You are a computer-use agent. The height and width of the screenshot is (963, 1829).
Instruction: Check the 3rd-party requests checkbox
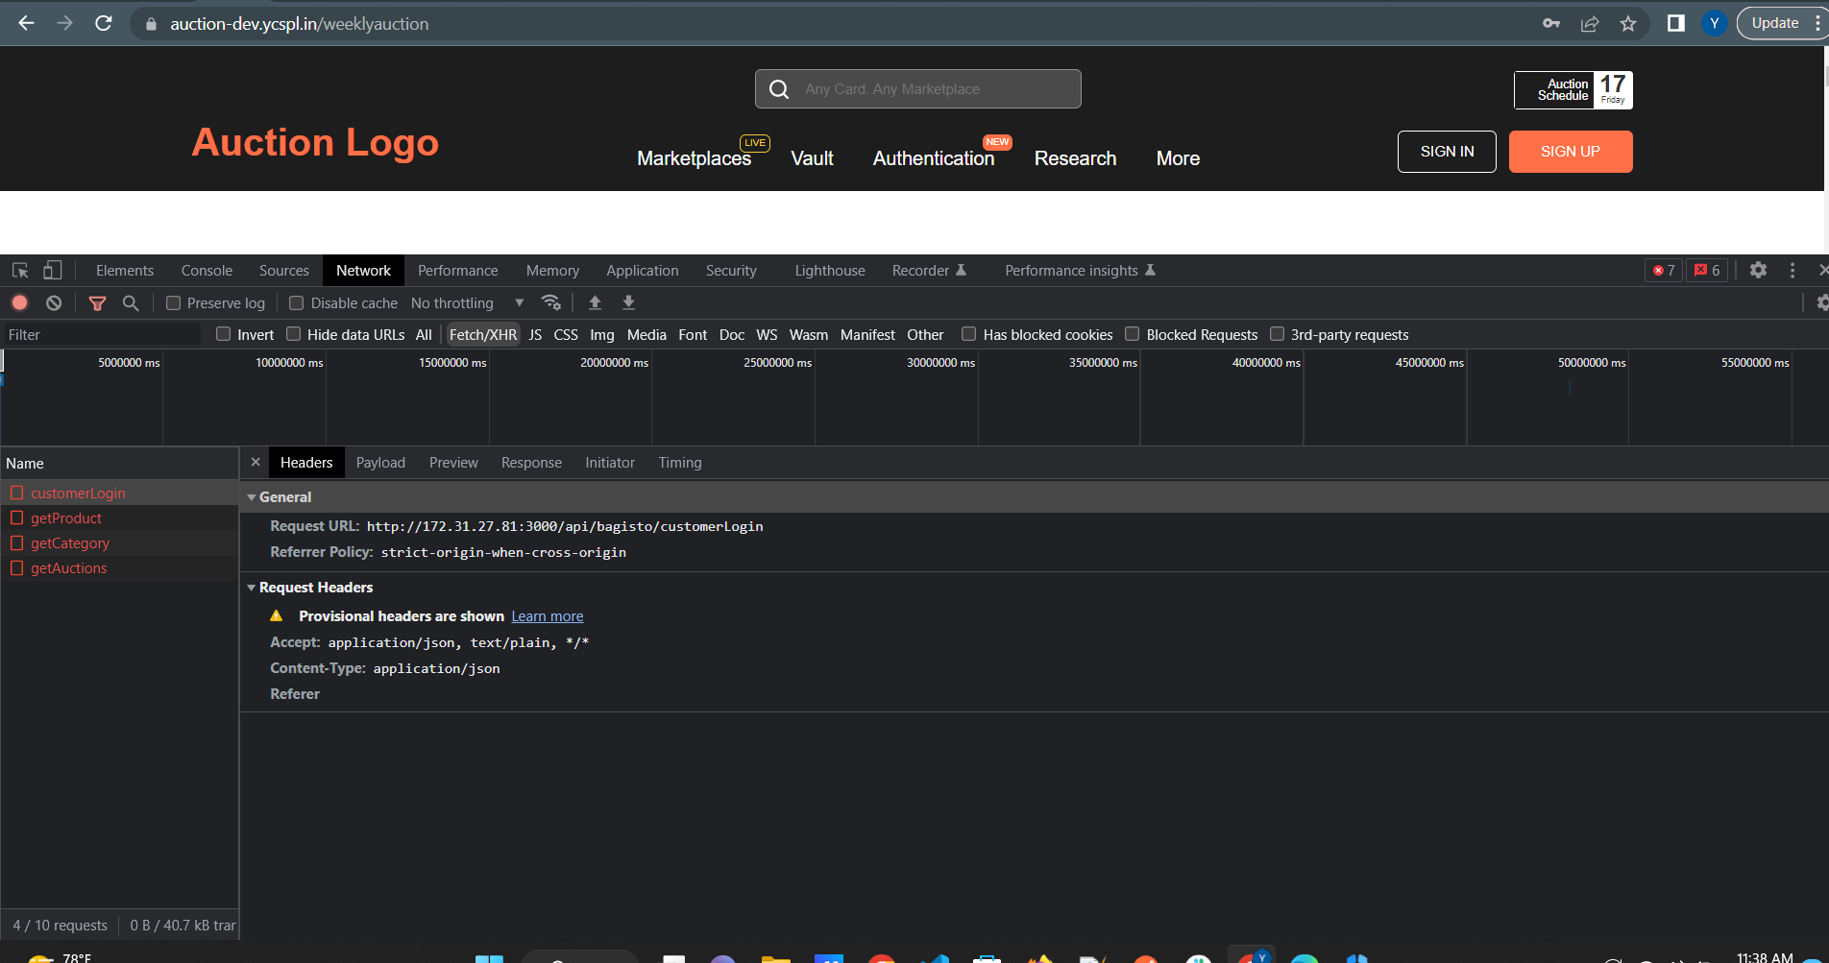[1278, 334]
